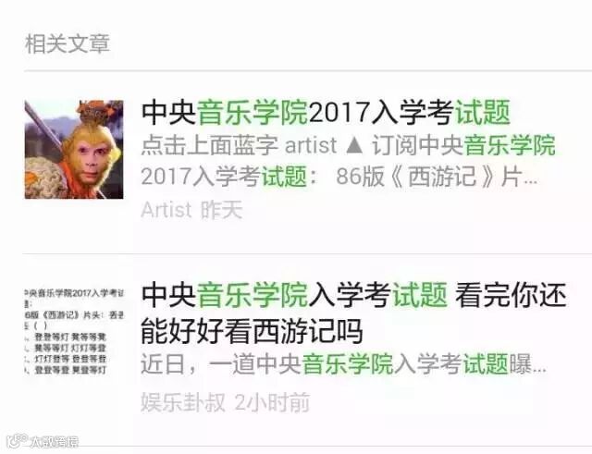Click the 2小时前 timestamp label
This screenshot has height=454, width=592.
(272, 402)
